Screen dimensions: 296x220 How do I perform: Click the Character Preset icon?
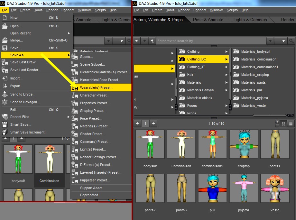[75, 95]
